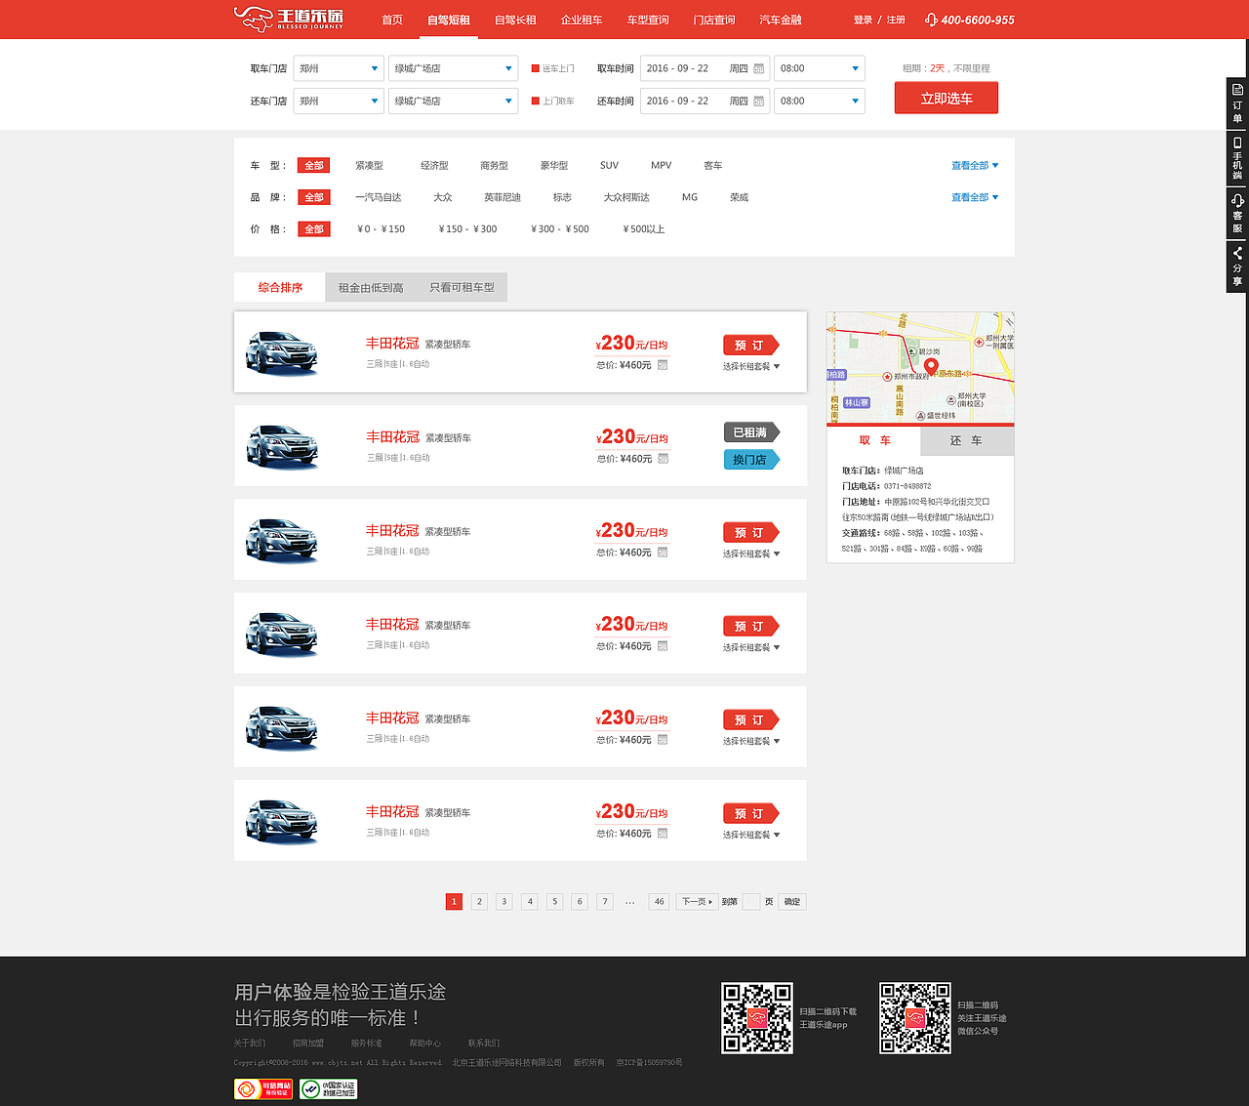Open 联系我们 footer link
The image size is (1249, 1106).
pos(483,1043)
